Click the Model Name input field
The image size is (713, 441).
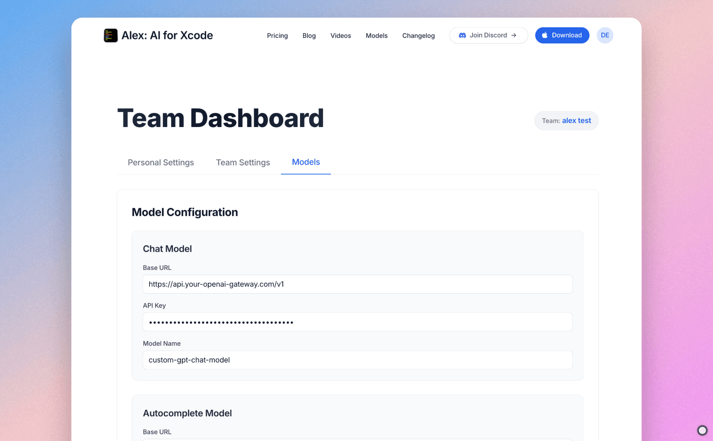click(x=357, y=360)
